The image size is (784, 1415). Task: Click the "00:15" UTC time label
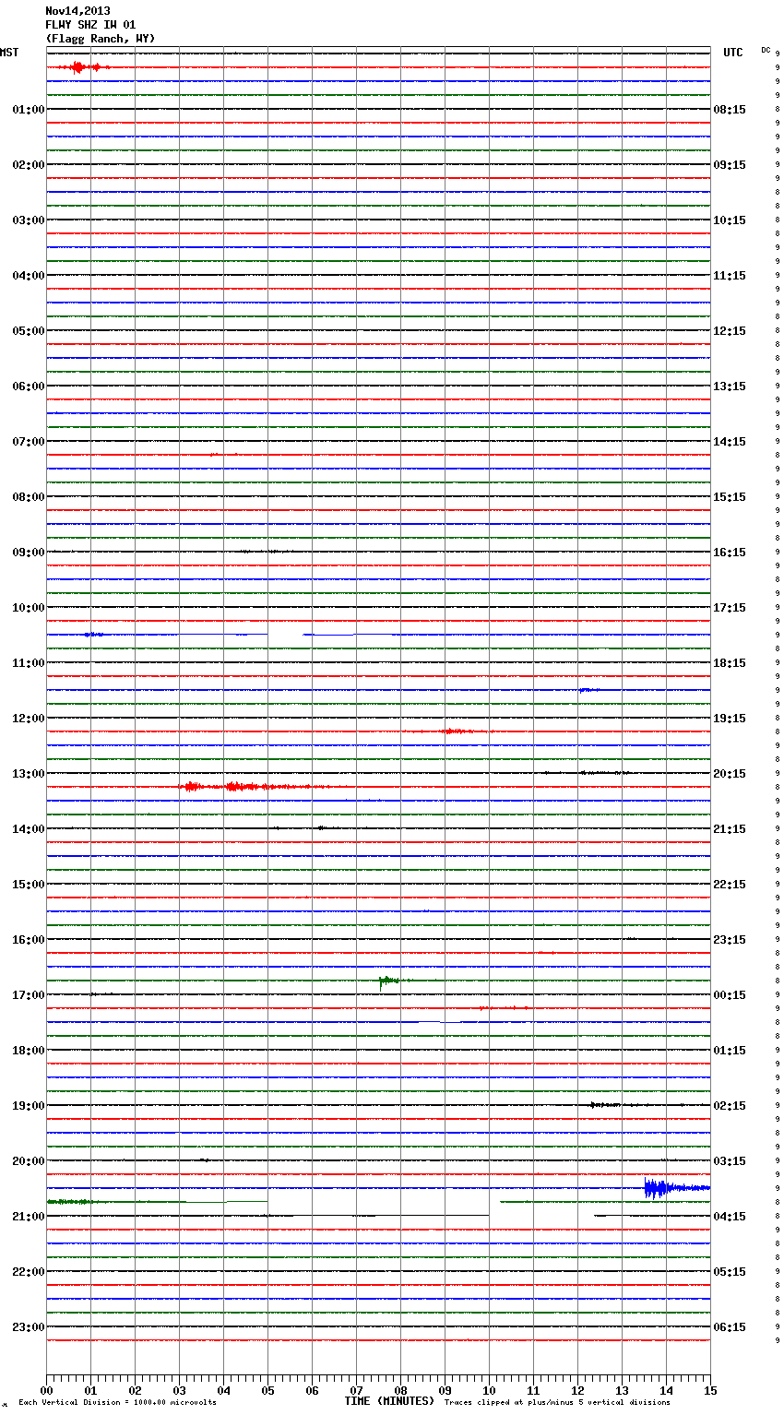pyautogui.click(x=730, y=995)
